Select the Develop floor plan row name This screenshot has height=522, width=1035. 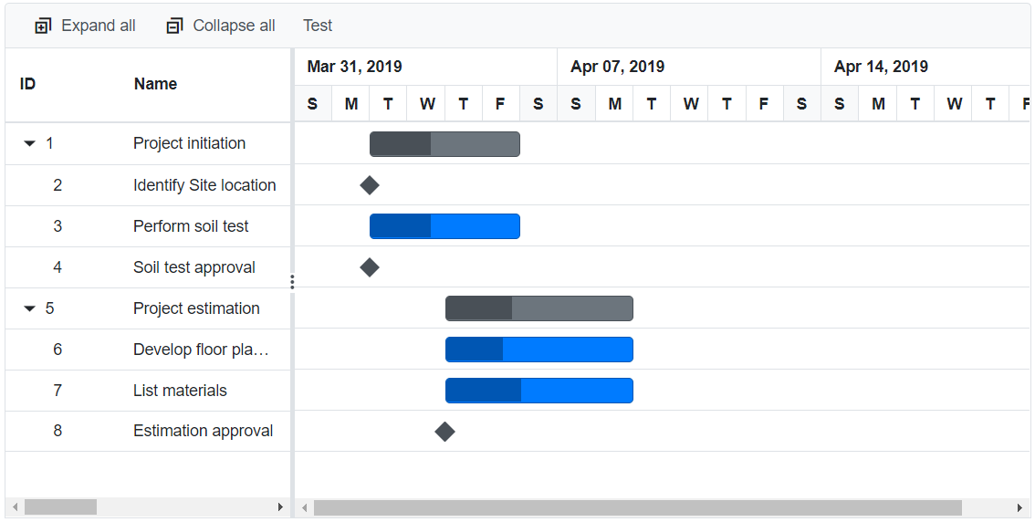coord(201,350)
